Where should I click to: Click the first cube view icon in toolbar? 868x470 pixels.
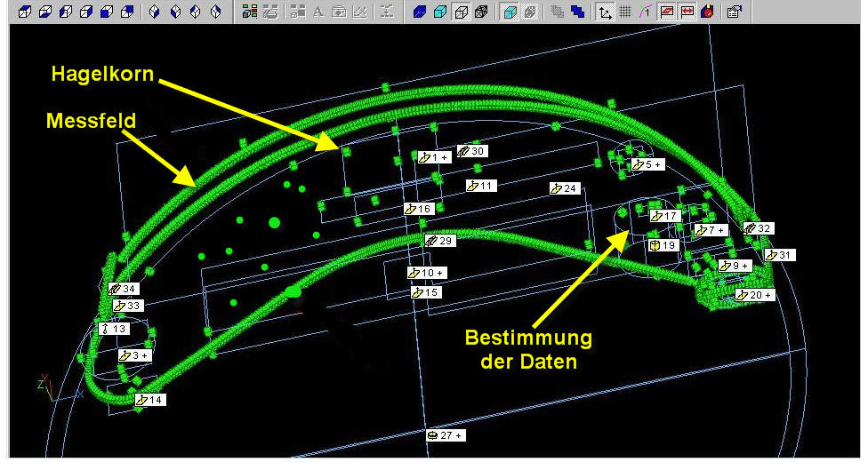(x=24, y=12)
